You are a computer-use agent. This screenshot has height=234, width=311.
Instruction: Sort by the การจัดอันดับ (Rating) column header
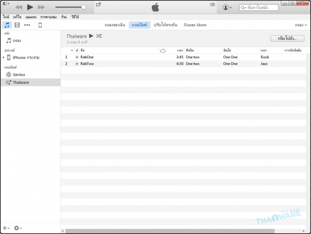(293, 51)
